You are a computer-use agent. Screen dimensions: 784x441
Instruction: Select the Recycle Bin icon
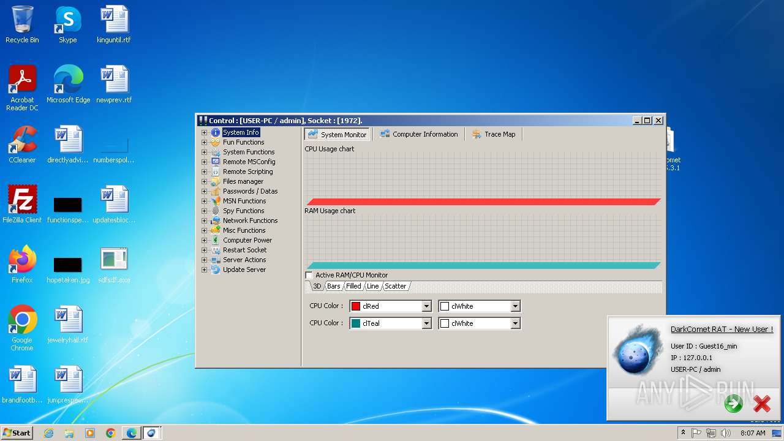22,25
